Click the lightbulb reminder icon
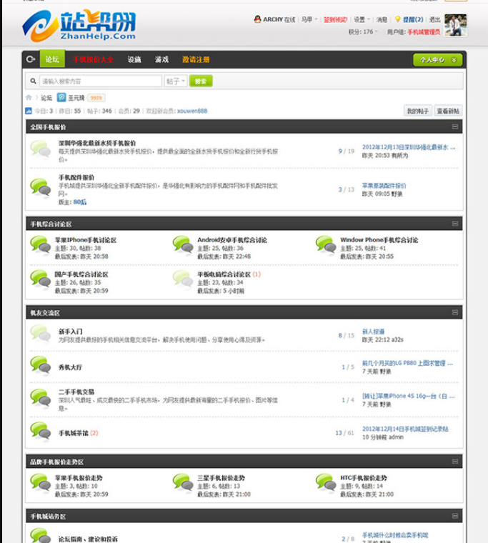This screenshot has height=543, width=488. click(397, 19)
